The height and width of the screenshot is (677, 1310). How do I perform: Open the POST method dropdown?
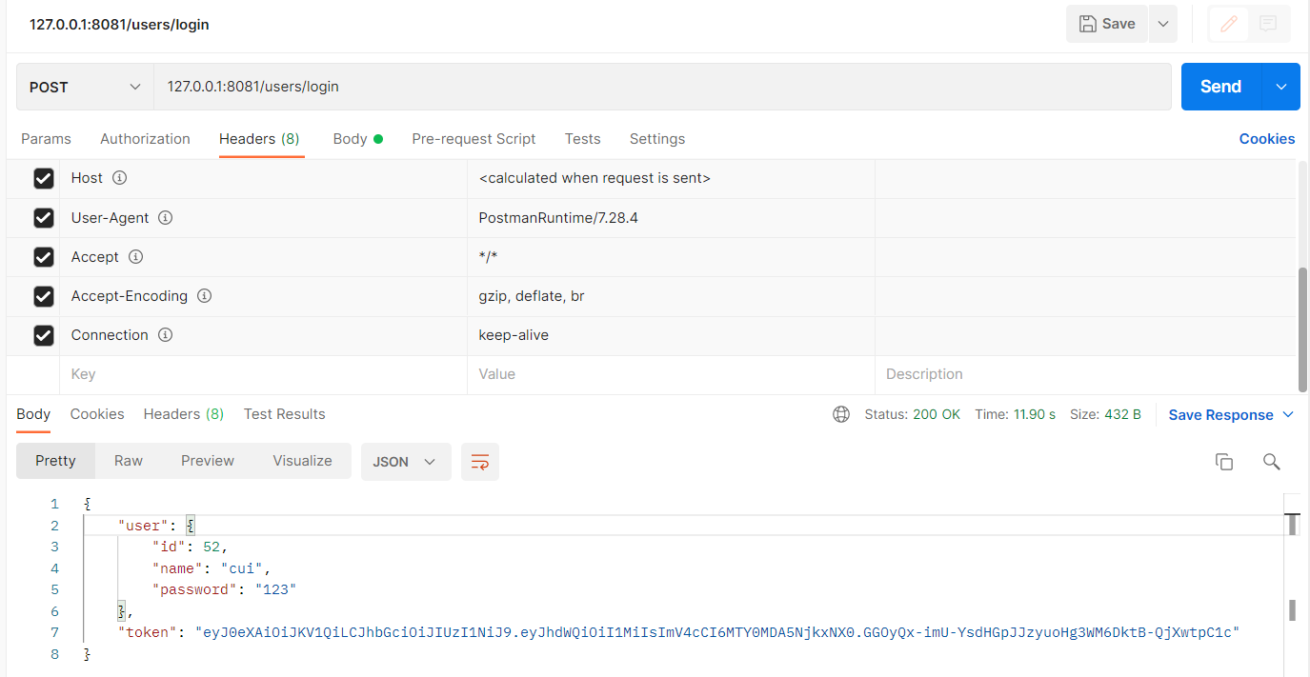click(x=84, y=87)
